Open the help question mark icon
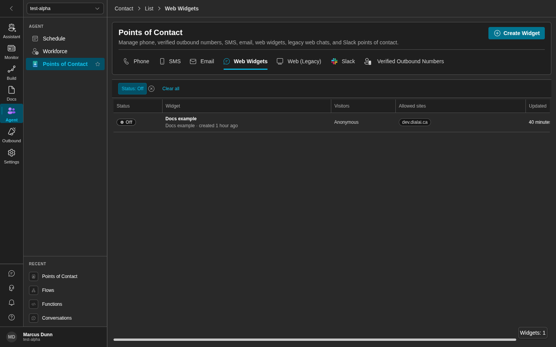 [12, 317]
